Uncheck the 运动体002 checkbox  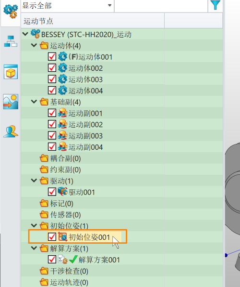(52, 68)
